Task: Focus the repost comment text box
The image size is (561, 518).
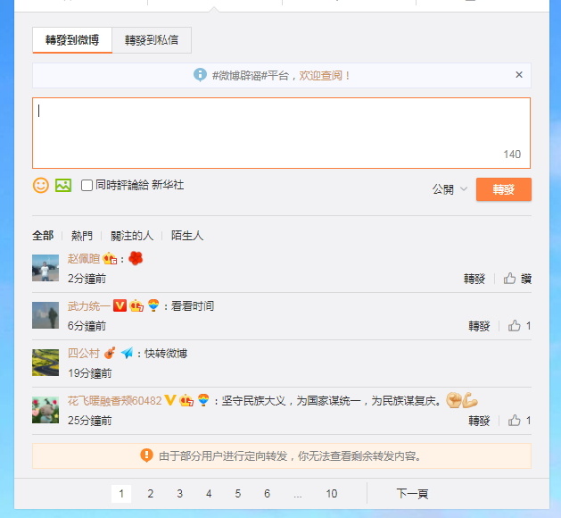Action: (x=281, y=133)
